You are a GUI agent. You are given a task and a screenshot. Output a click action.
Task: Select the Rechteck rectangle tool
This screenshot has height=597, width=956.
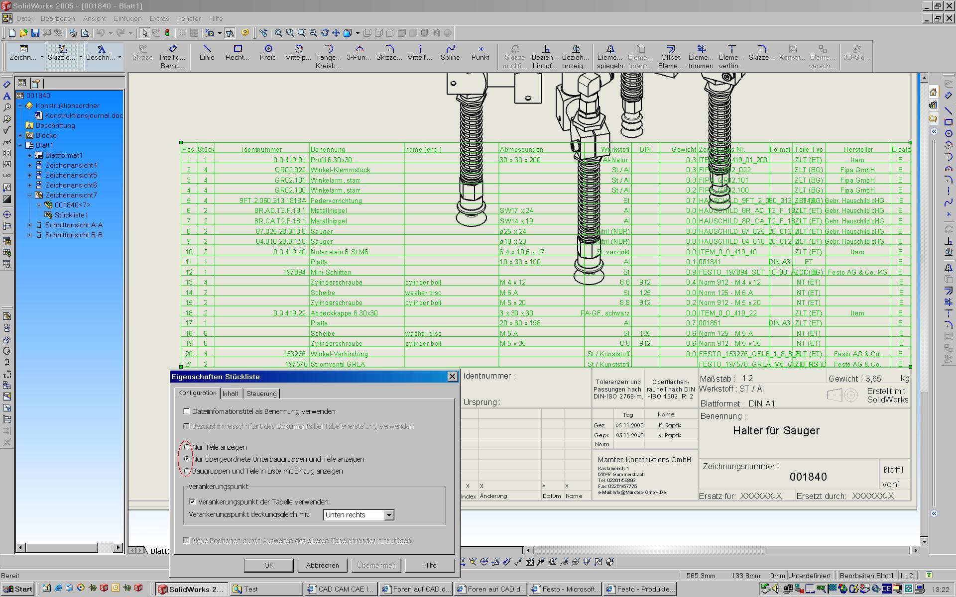pyautogui.click(x=238, y=52)
